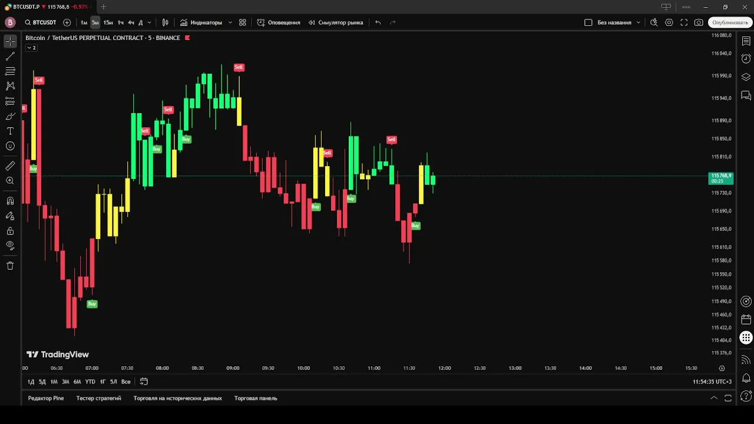Select the zoom in tool

[x=10, y=181]
